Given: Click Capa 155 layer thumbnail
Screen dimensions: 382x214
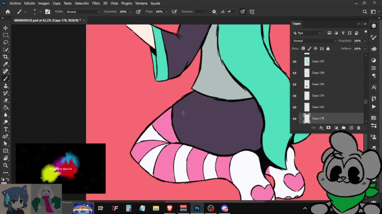Looking at the screenshot, I should coord(307,62).
